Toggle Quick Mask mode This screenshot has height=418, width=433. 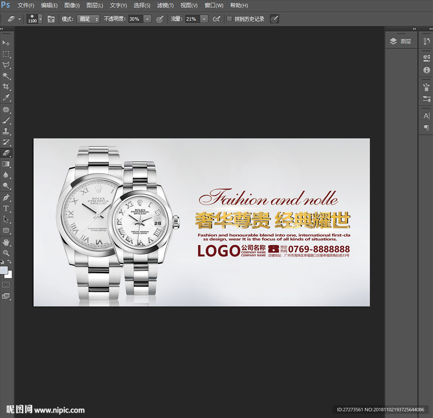coord(6,284)
